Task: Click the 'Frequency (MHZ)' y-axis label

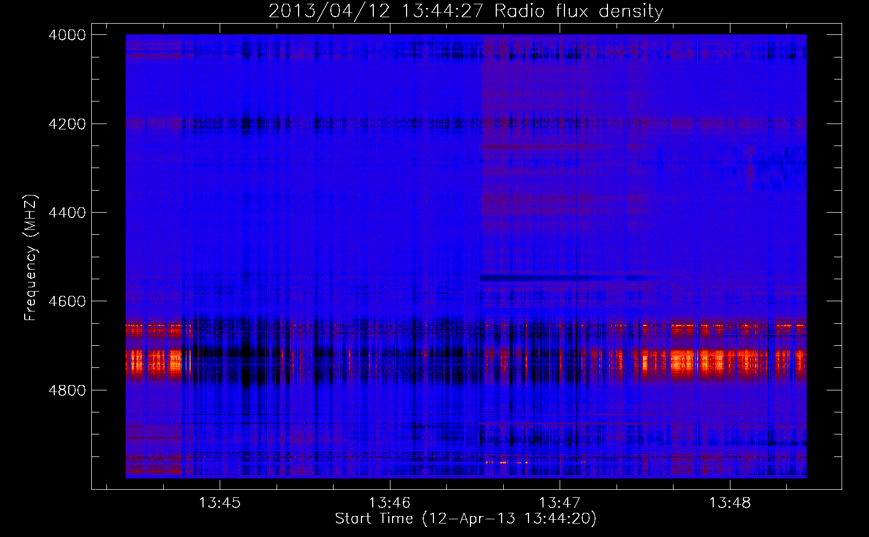Action: 31,257
